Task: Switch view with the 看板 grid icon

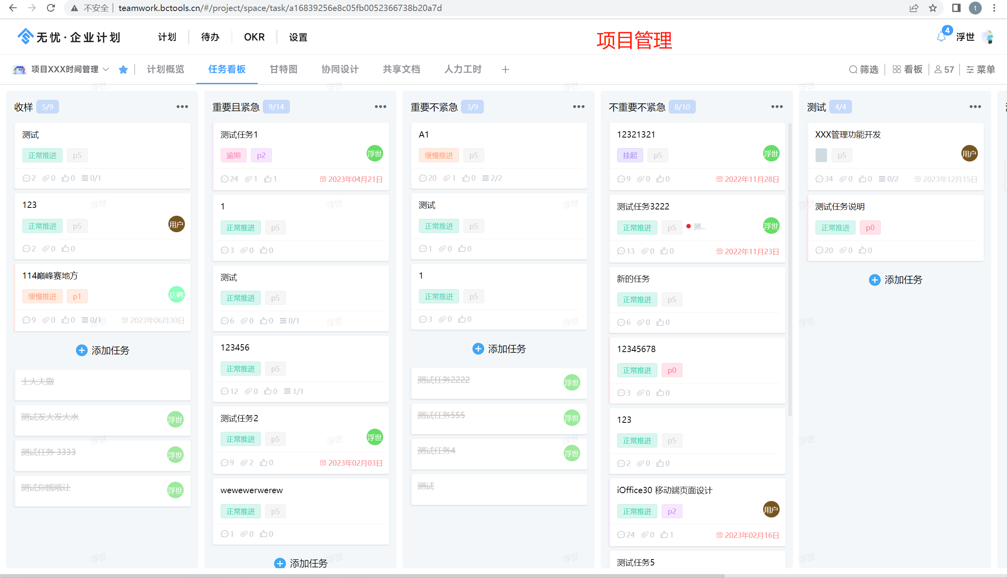Action: [x=896, y=70]
